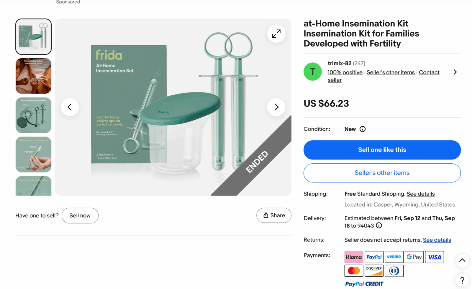Go to the previous product image
Screen dimensions: 472x289
coord(70,107)
